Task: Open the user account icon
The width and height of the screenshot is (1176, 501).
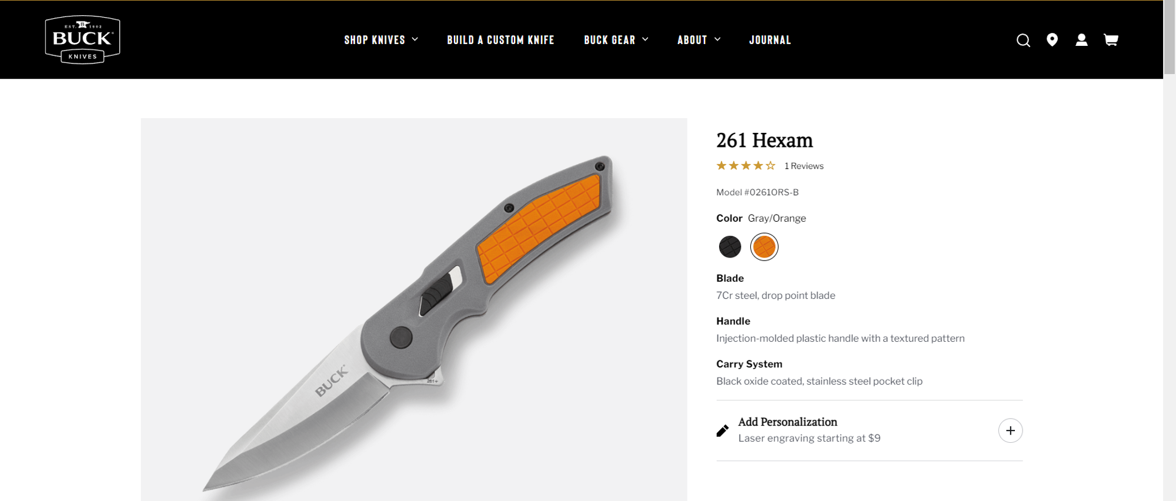Action: pos(1081,40)
